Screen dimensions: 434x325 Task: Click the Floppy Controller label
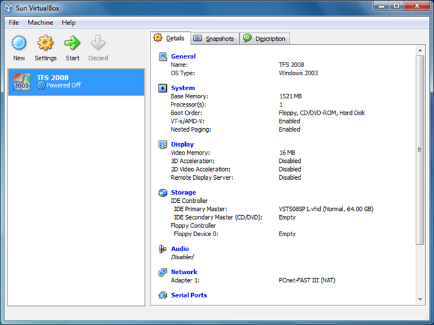(193, 226)
